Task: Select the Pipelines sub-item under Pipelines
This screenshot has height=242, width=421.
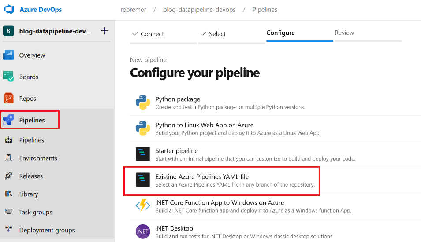Action: [x=31, y=140]
